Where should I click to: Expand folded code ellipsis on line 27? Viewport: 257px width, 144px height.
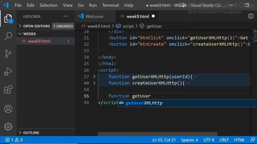[196, 77]
